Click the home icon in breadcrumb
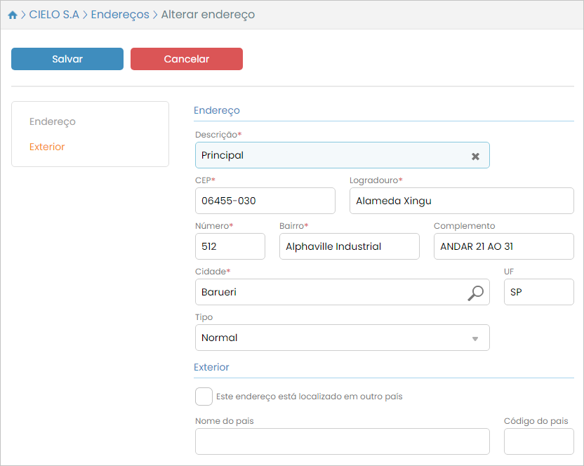The image size is (584, 466). point(13,15)
